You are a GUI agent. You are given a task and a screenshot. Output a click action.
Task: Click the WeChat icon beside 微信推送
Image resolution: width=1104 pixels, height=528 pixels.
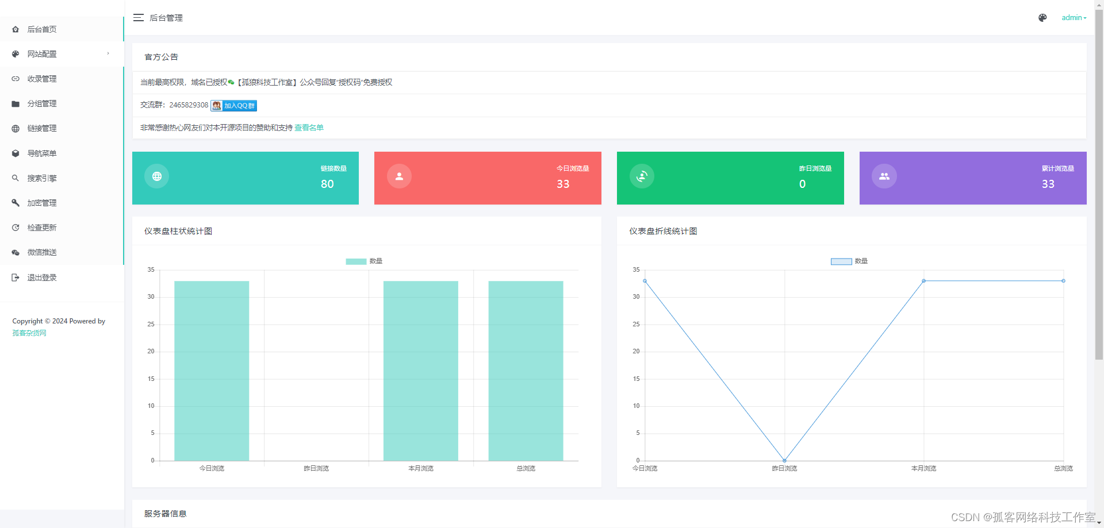[16, 252]
